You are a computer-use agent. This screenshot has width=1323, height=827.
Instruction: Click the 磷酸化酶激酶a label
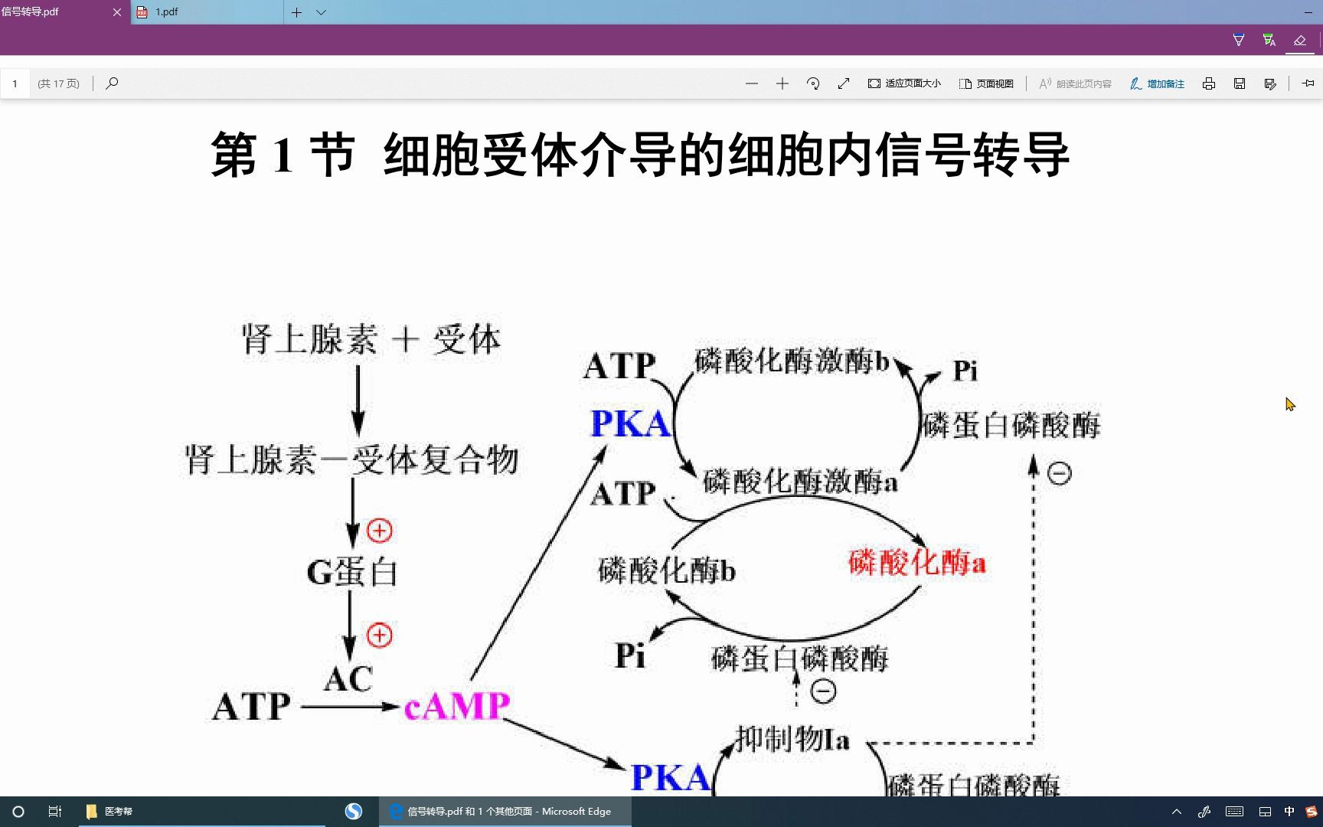[x=800, y=482]
